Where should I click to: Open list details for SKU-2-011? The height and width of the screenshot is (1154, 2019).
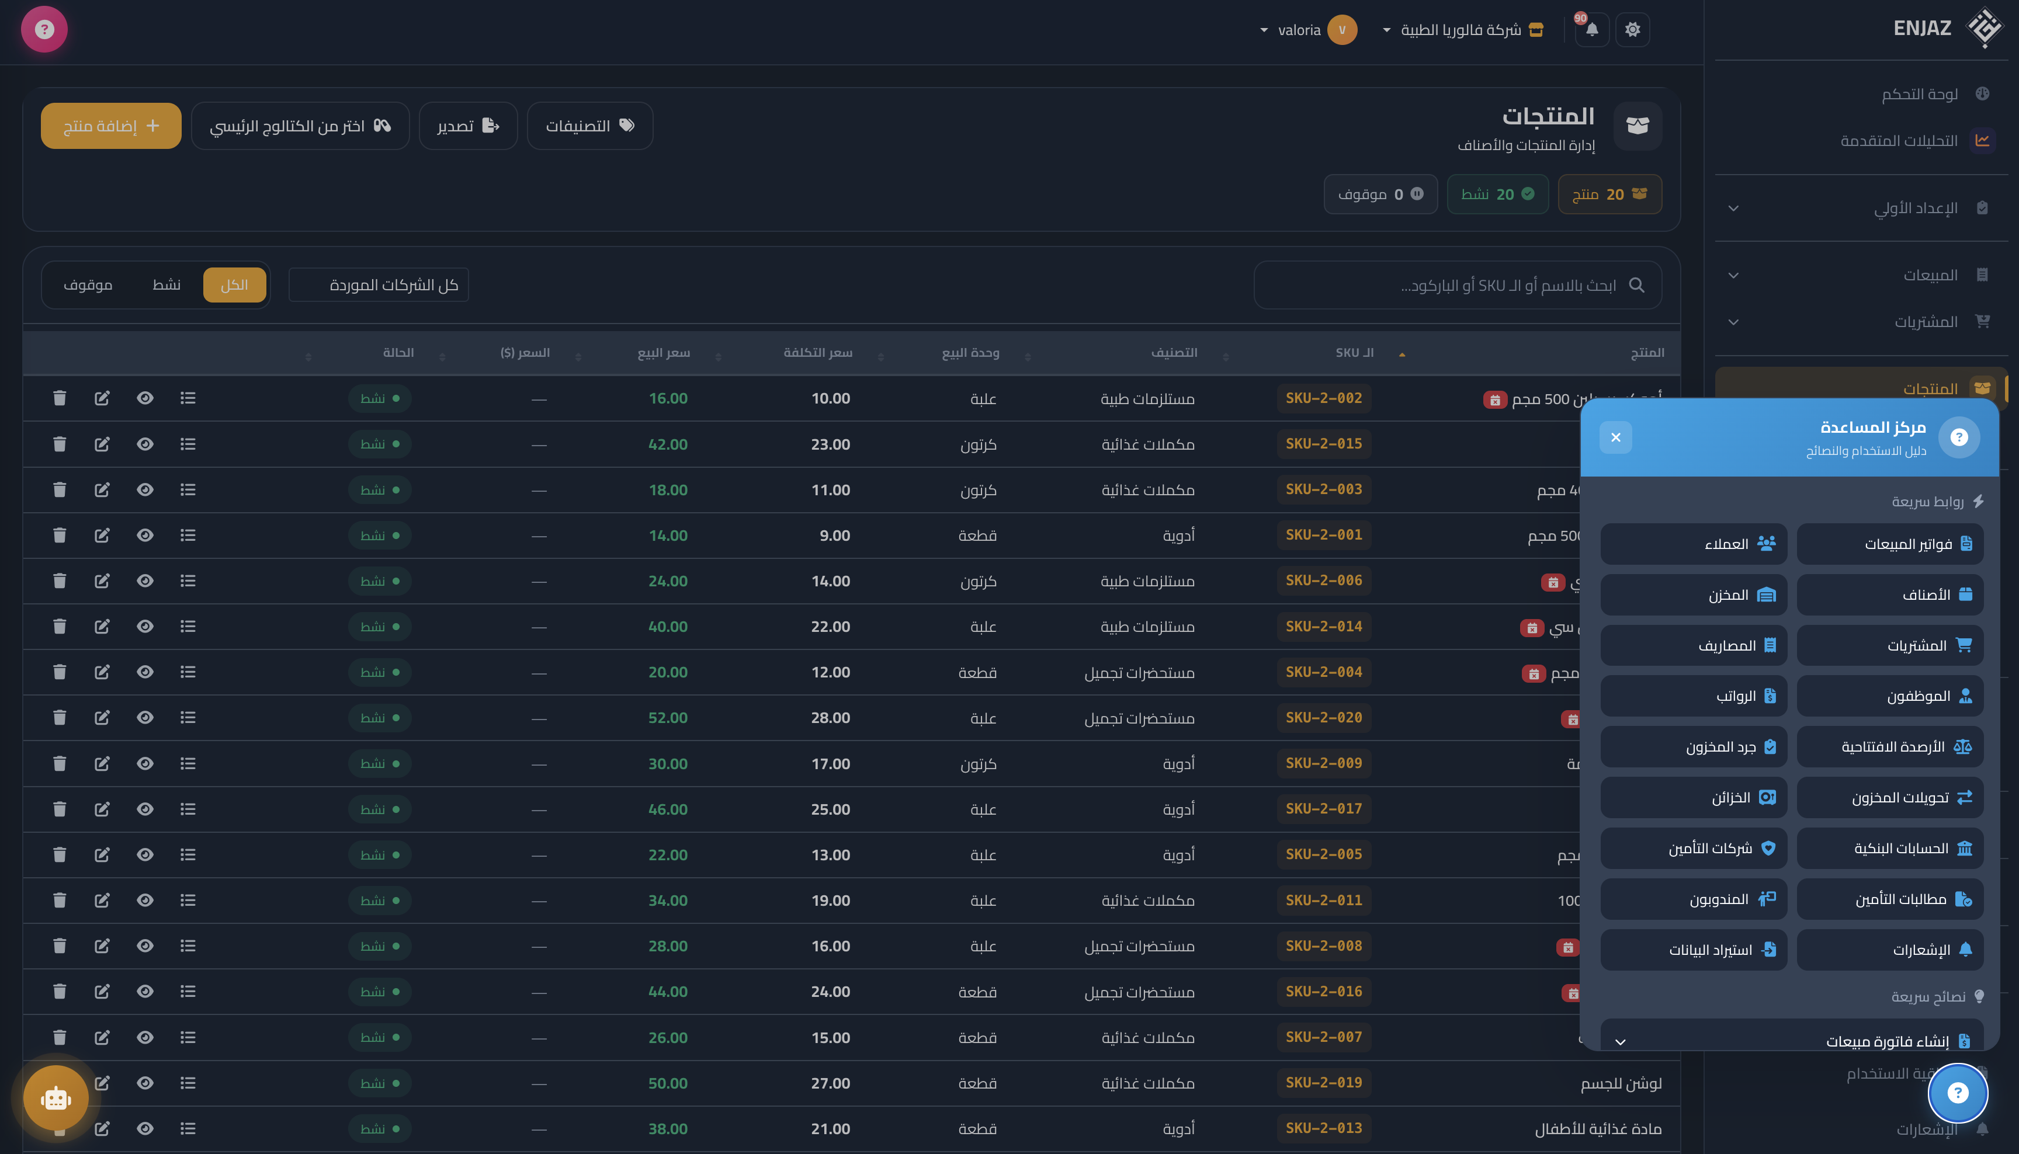pyautogui.click(x=188, y=901)
